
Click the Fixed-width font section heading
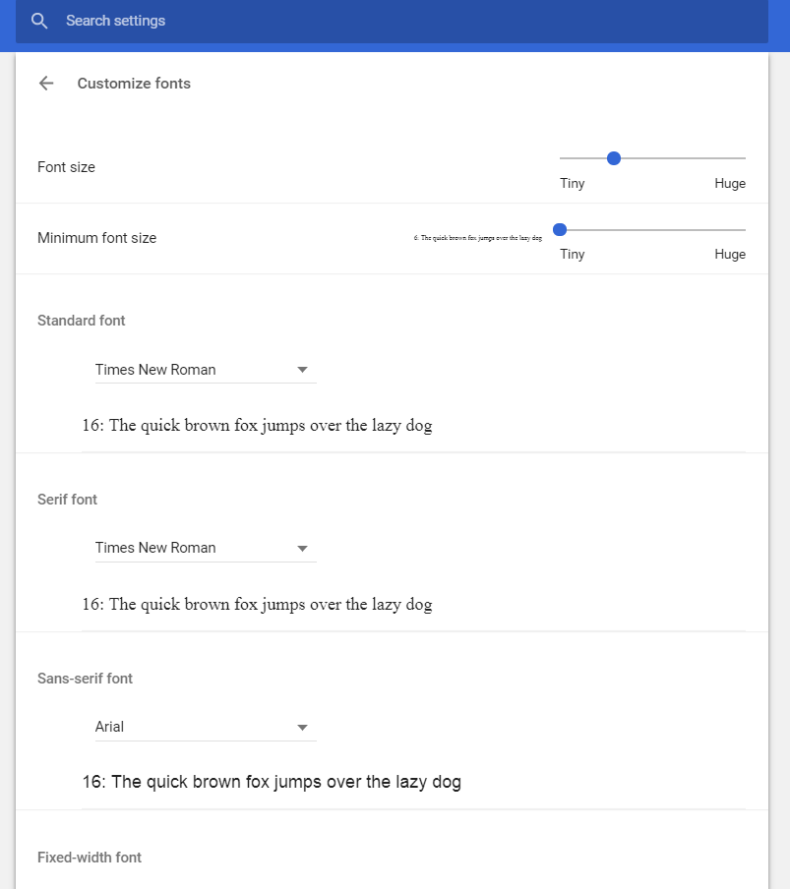[90, 858]
